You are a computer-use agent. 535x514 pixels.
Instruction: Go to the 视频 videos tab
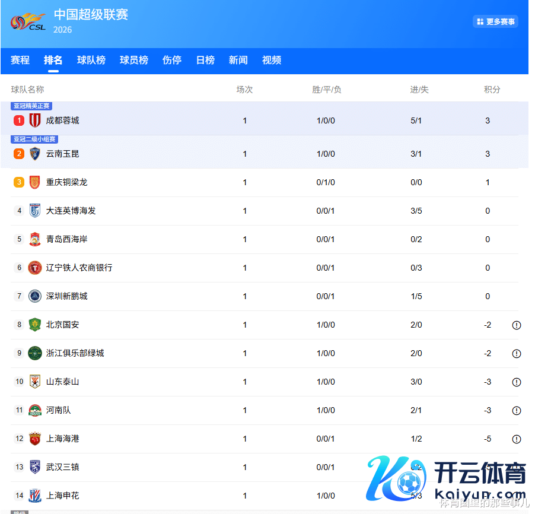tap(272, 60)
